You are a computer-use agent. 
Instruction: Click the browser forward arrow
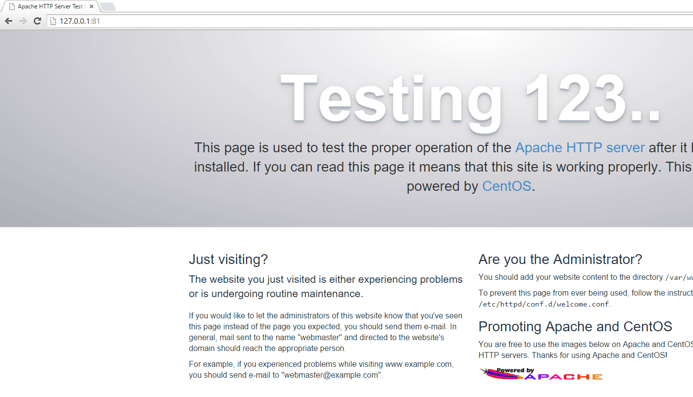(23, 21)
